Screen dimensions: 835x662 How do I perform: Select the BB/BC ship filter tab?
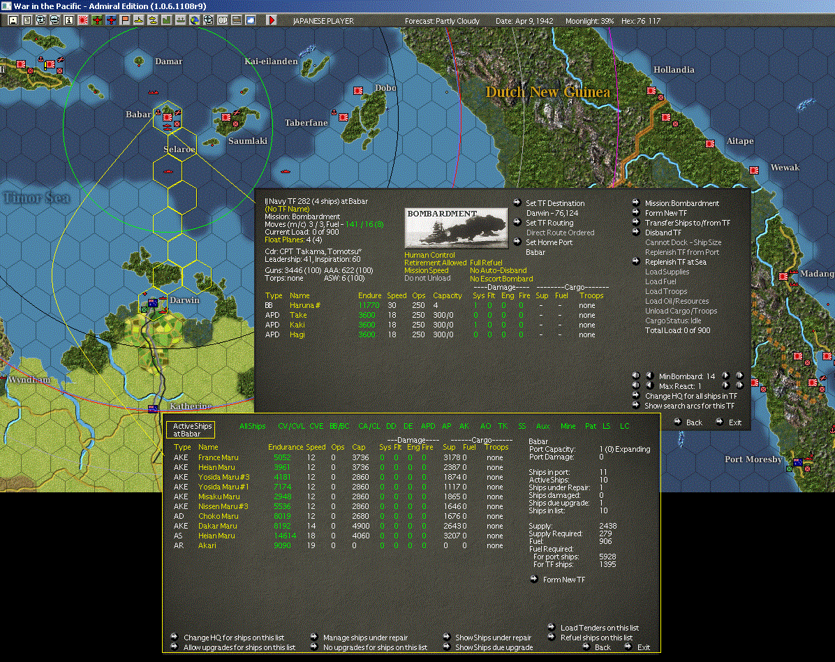(x=339, y=426)
